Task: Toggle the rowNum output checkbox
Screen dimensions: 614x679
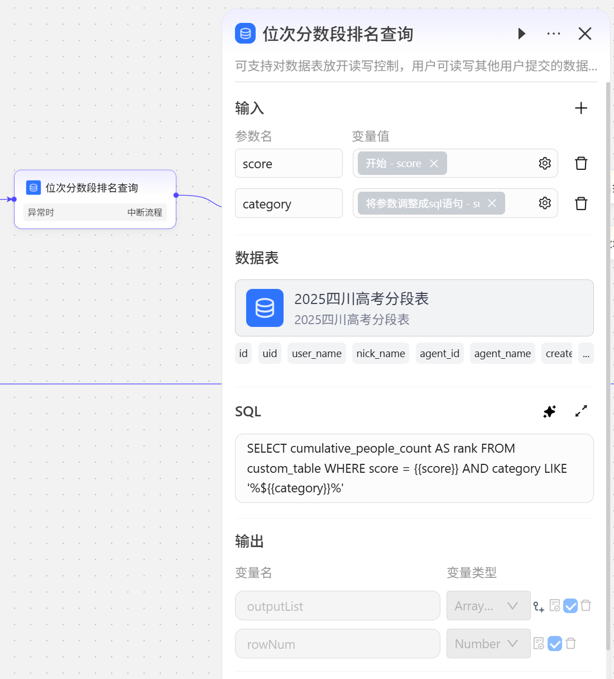Action: tap(555, 644)
